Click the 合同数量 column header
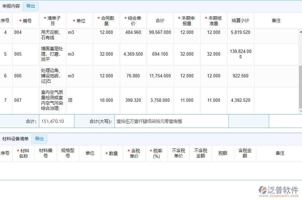302x201 pixels. [106, 20]
